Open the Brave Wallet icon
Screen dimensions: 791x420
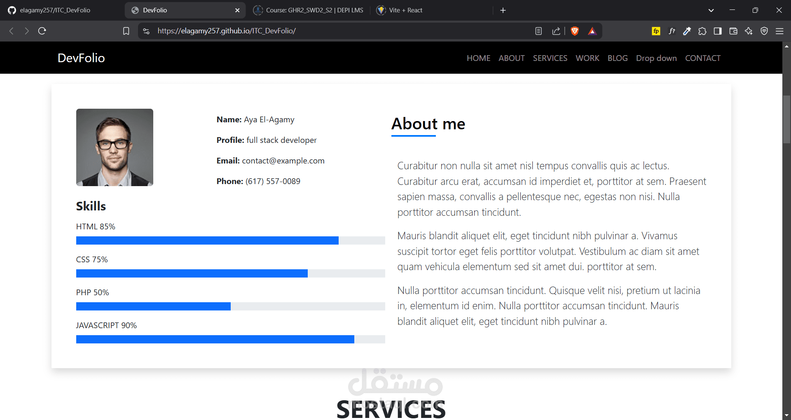pos(733,31)
